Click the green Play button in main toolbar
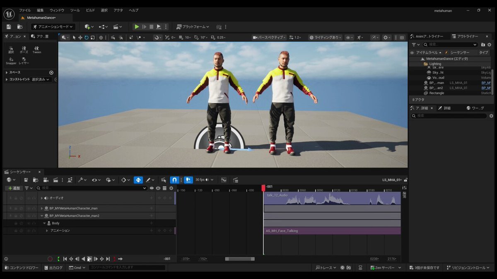 (136, 27)
